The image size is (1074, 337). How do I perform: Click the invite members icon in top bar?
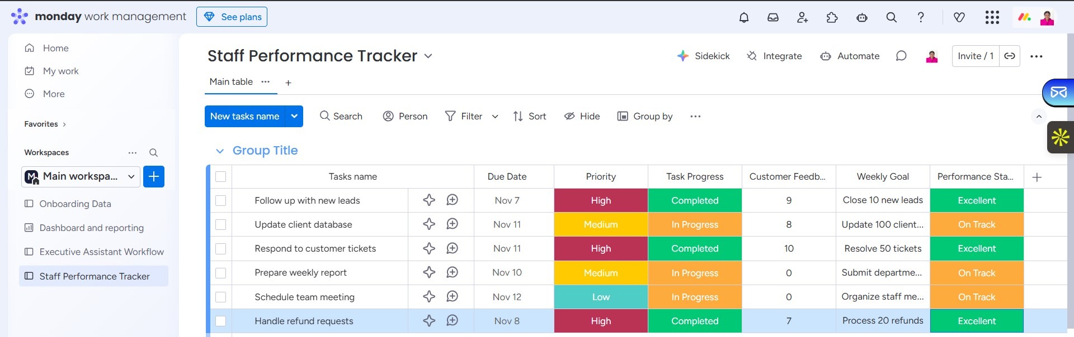(802, 17)
